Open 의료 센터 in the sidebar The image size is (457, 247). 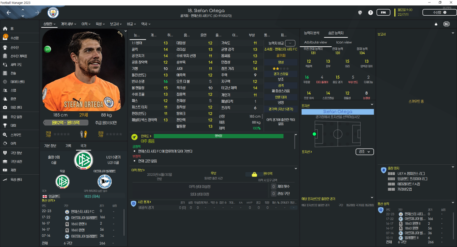pyautogui.click(x=16, y=107)
